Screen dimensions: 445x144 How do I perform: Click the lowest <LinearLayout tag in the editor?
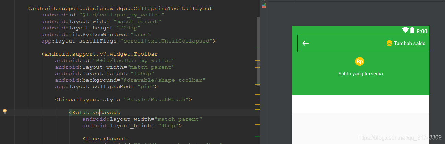[x=105, y=139]
